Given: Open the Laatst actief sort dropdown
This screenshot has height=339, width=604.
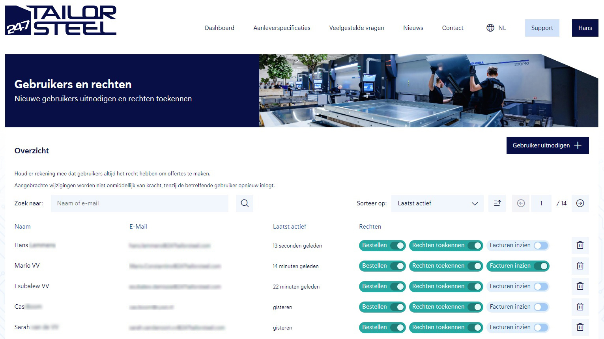Looking at the screenshot, I should click(437, 203).
